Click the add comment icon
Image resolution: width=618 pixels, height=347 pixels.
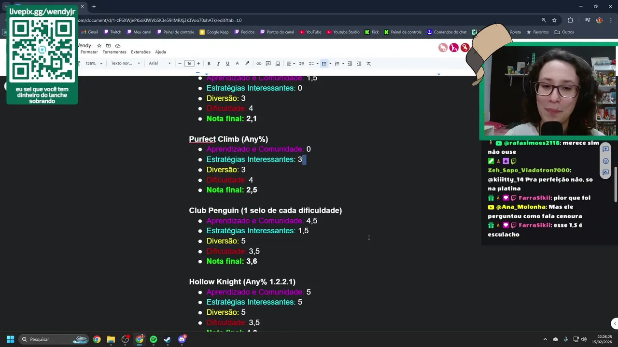point(268,64)
